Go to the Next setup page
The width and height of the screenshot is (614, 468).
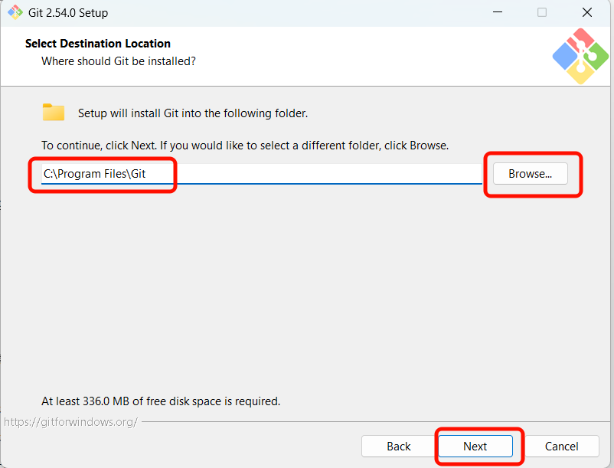coord(475,446)
